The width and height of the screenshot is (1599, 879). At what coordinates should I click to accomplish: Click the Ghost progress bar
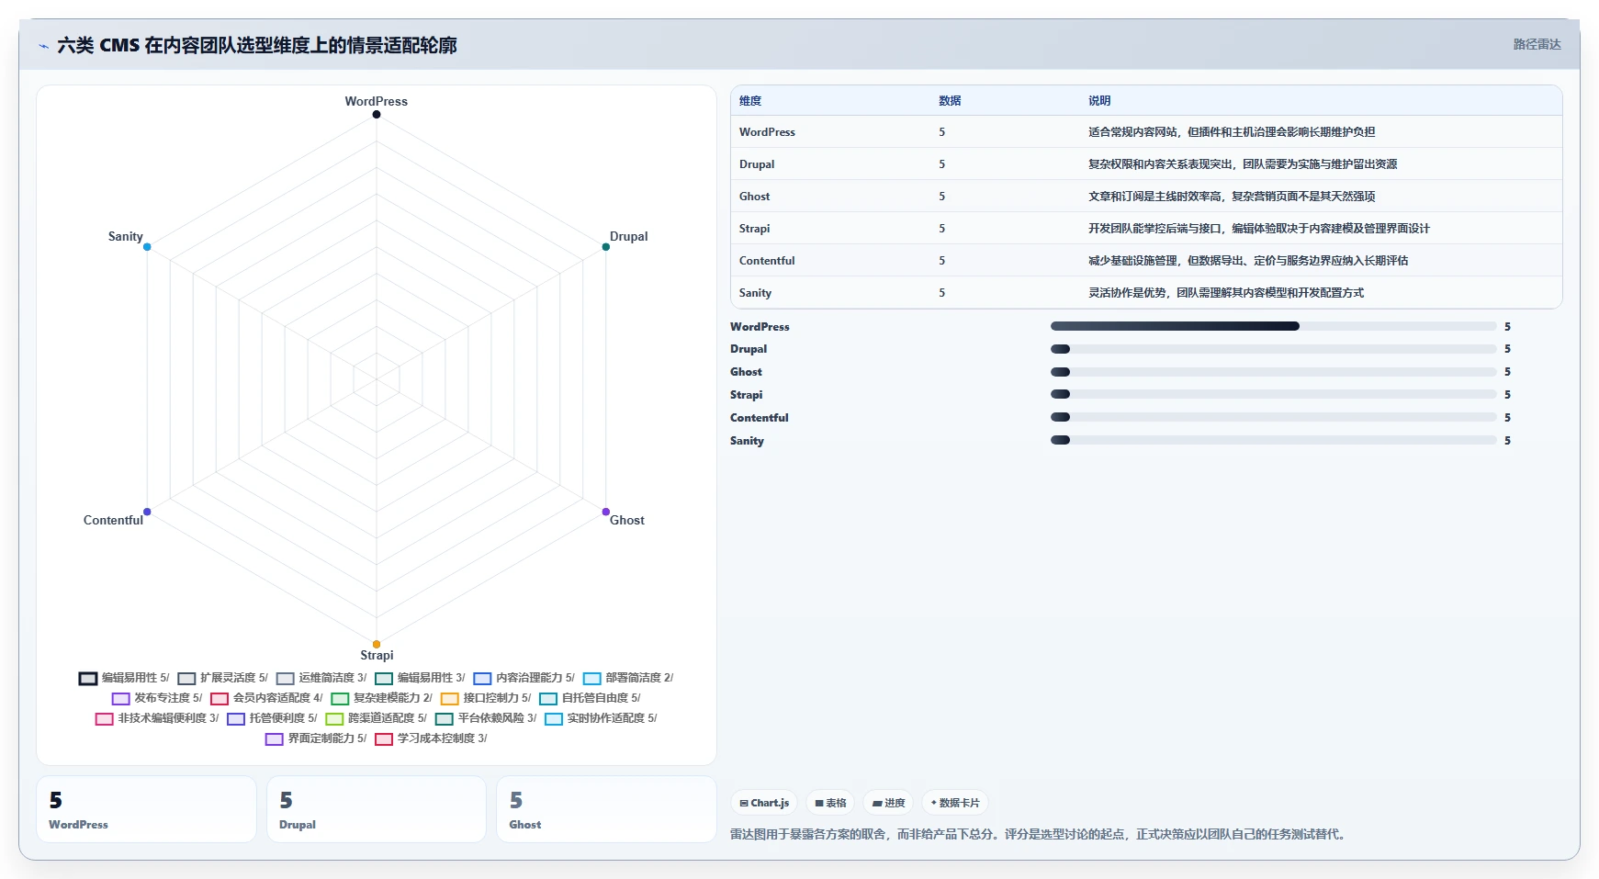(x=1274, y=372)
